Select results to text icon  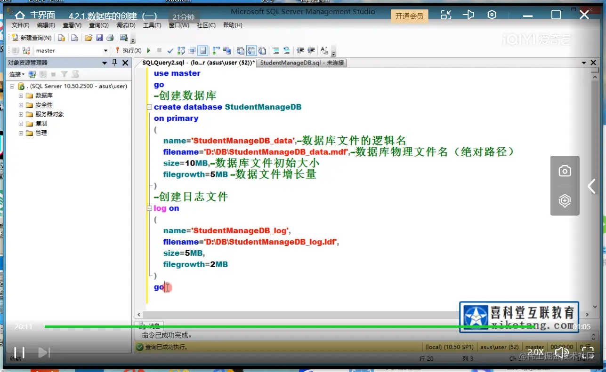click(x=241, y=50)
